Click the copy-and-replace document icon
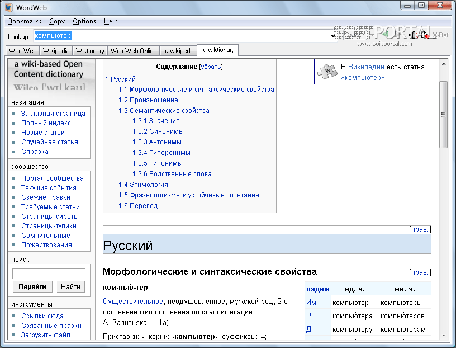Screen dimensions: 456x348 [425, 35]
